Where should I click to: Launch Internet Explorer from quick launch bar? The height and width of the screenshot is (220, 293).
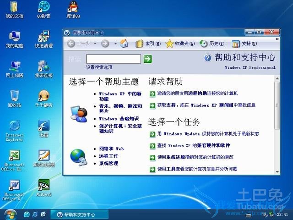pos(35,214)
